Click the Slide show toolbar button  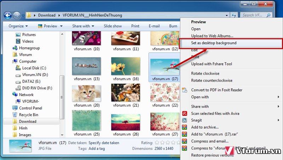click(x=113, y=26)
